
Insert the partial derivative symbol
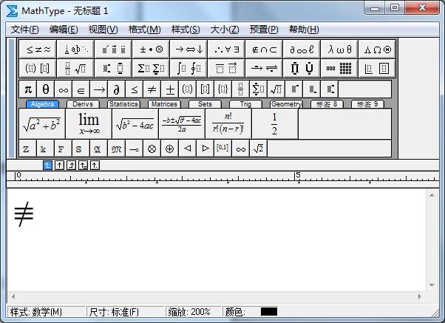[116, 89]
